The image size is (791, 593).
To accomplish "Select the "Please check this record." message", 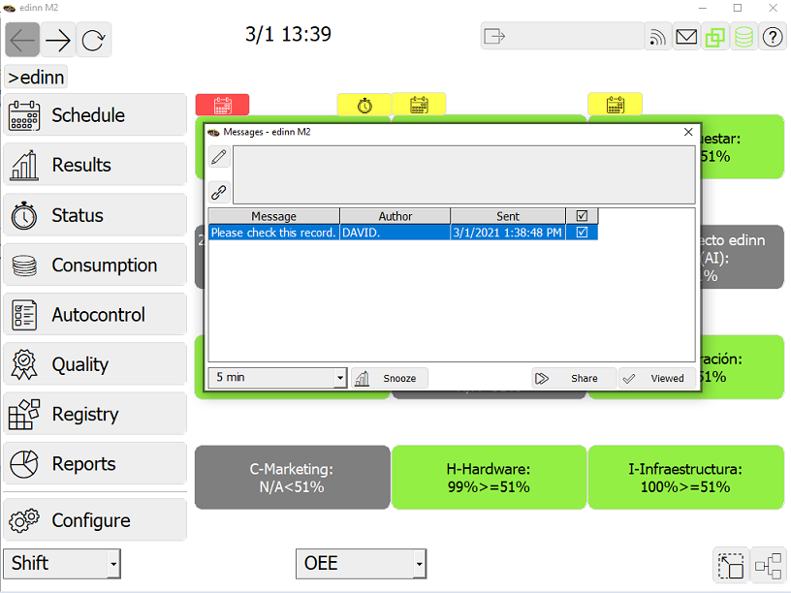I will click(x=273, y=233).
